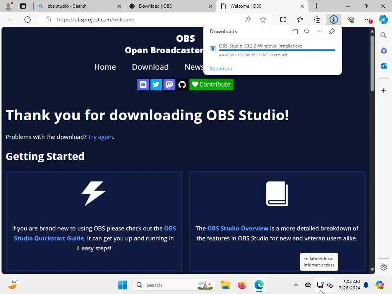Close the Download | OBS tab

pos(211,6)
